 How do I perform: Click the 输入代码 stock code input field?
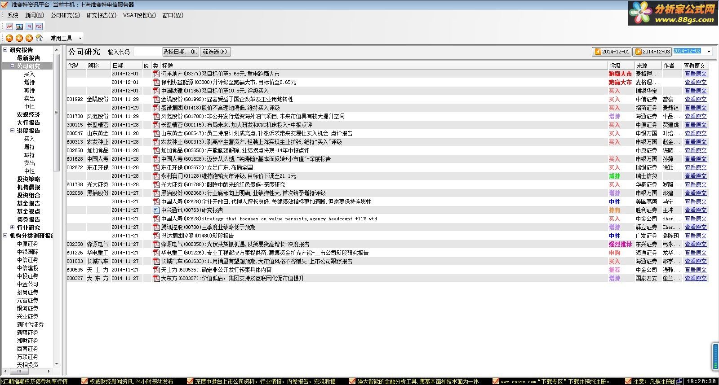tap(148, 52)
